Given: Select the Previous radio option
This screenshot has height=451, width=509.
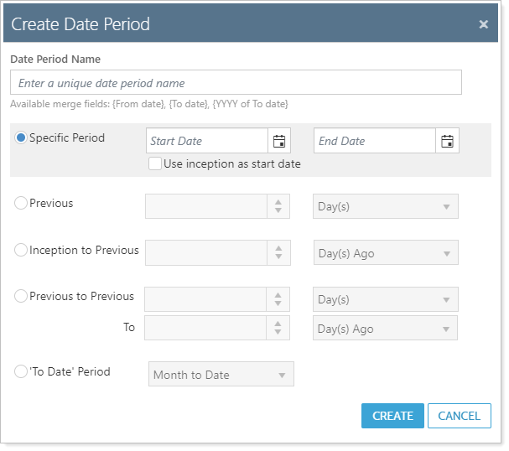Looking at the screenshot, I should 22,203.
